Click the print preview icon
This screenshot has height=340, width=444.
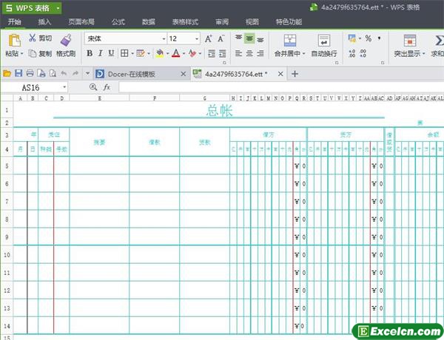pos(53,74)
